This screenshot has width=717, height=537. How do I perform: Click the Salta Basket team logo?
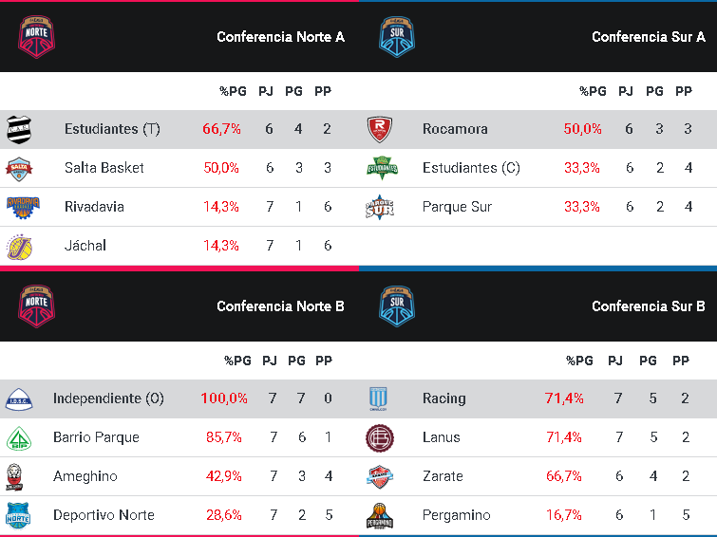20,168
